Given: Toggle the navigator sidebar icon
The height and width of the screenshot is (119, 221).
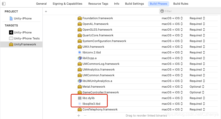Looking at the screenshot, I should [4, 4].
